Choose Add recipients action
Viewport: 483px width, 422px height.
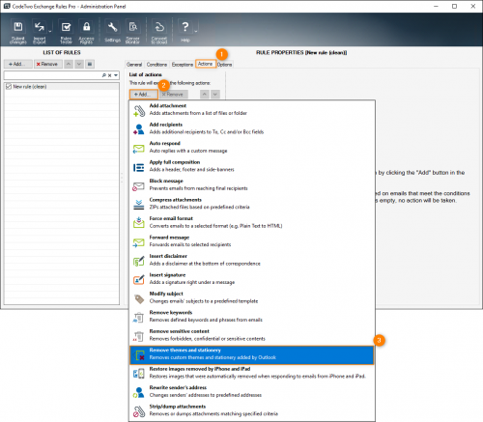[x=252, y=128]
